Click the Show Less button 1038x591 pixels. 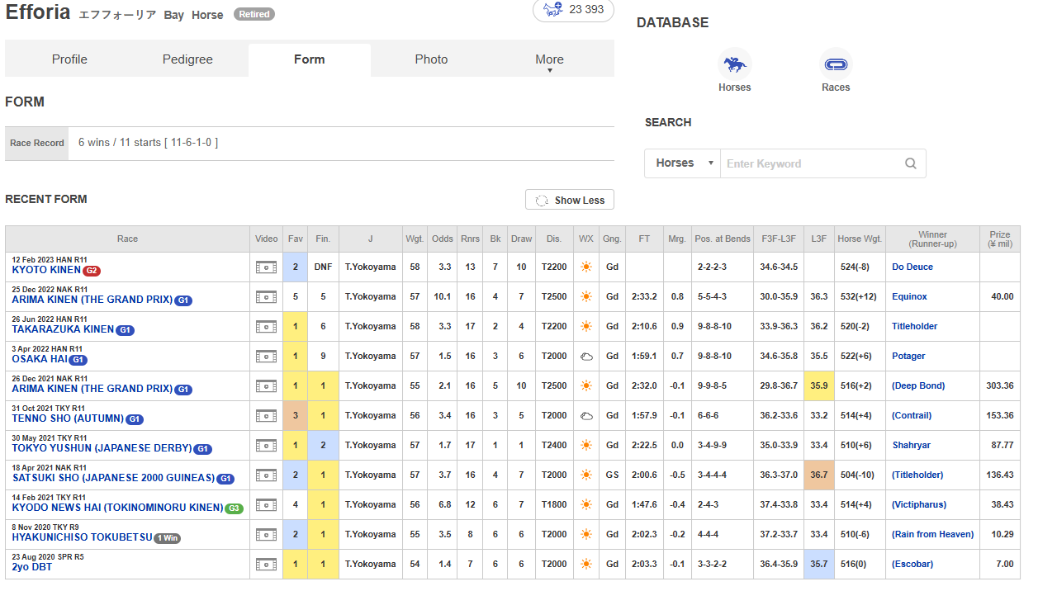pos(570,201)
